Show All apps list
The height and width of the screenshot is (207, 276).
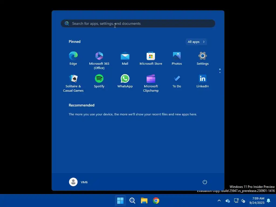[196, 42]
